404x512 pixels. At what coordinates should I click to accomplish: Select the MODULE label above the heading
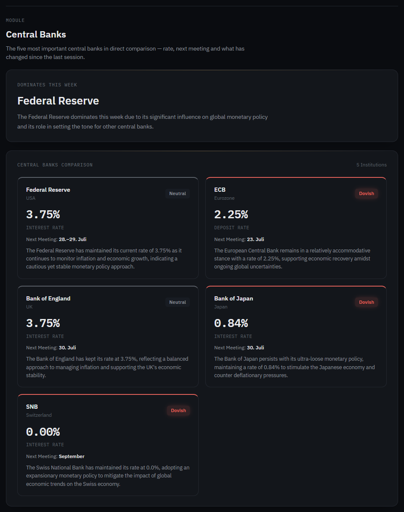(x=15, y=20)
